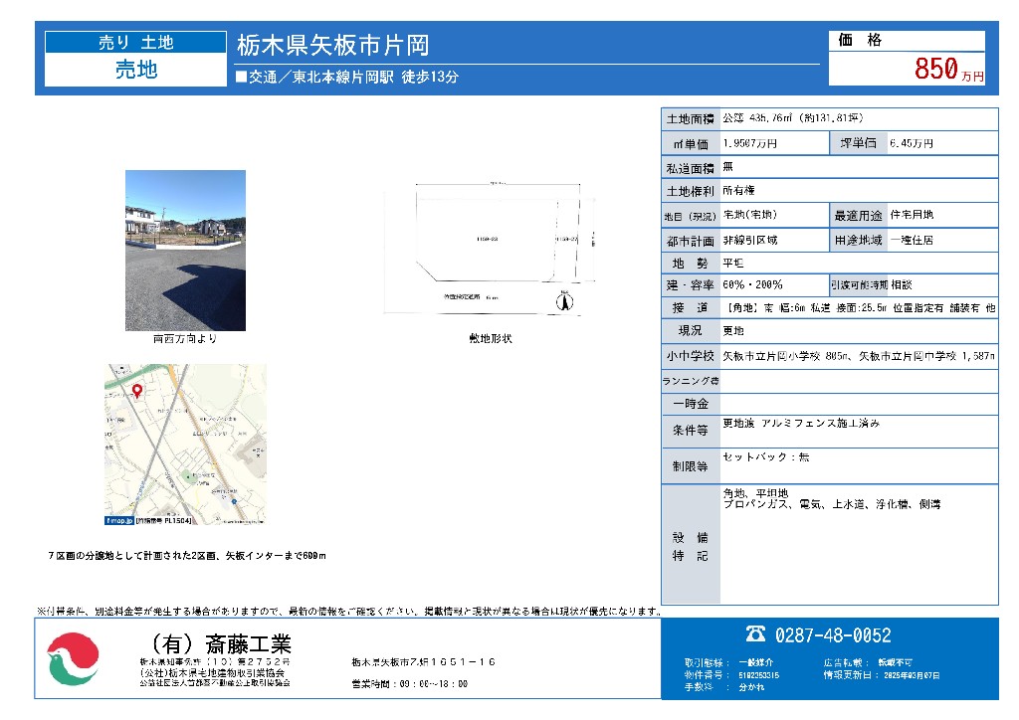Click the 850万円 price value
This screenshot has width=1019, height=720.
(934, 69)
